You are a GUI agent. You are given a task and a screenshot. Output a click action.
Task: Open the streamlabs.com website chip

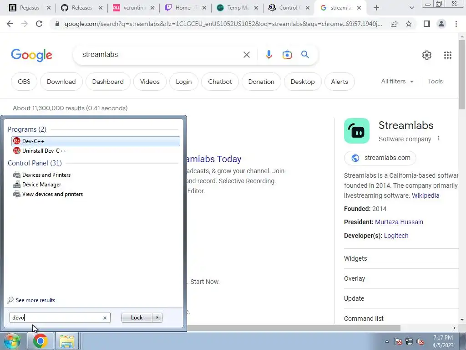380,158
